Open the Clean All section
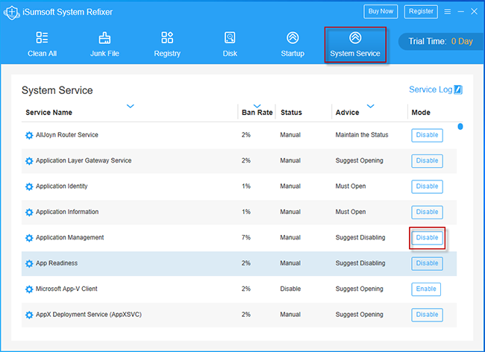 [x=41, y=44]
